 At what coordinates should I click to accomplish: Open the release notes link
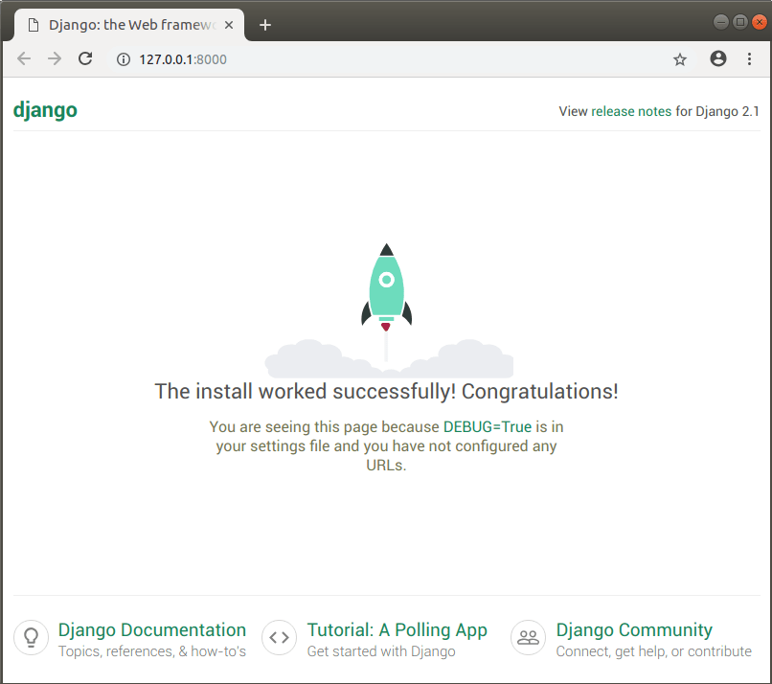(631, 111)
